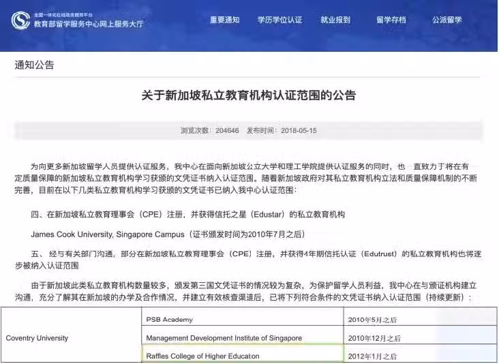Image resolution: width=499 pixels, height=364 pixels.
Task: Click the 通知公告 section heading
Action: tap(34, 65)
